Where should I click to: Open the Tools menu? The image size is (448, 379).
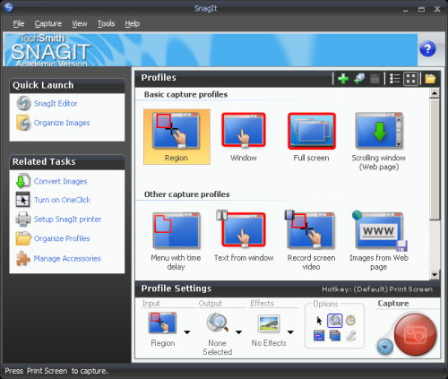(106, 23)
